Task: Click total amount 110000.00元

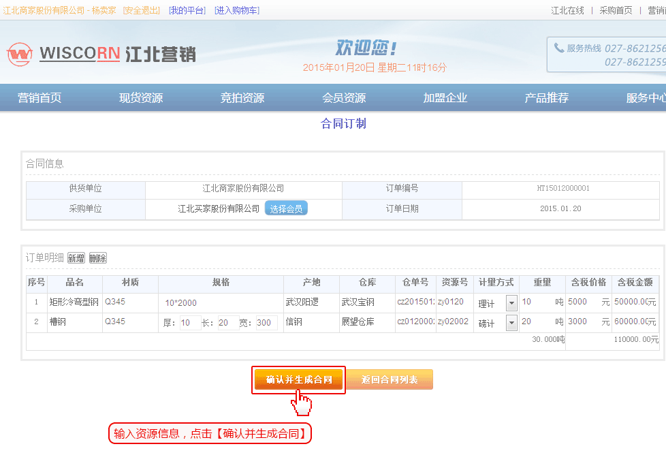Action: pos(636,339)
